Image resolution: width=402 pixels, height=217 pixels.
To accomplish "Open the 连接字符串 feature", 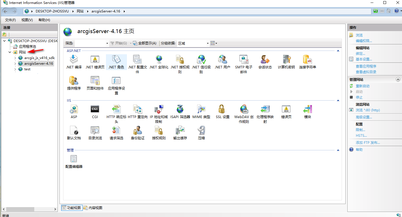I will coord(307,62).
